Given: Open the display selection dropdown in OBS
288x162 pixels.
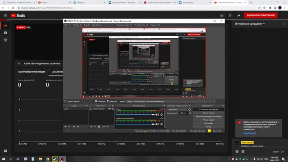Looking at the screenshot, I should [x=171, y=101].
